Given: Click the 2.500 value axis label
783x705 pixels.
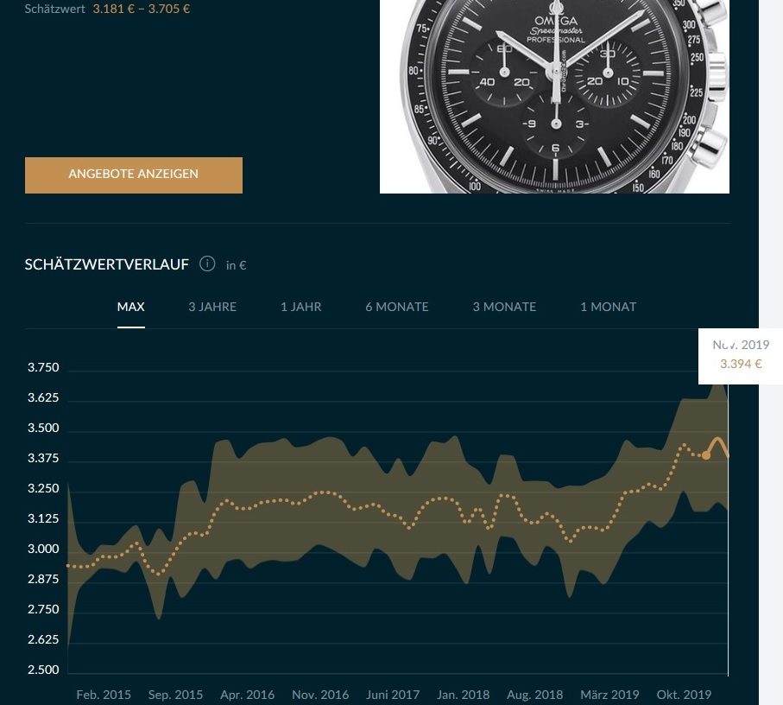Looking at the screenshot, I should click(x=43, y=670).
